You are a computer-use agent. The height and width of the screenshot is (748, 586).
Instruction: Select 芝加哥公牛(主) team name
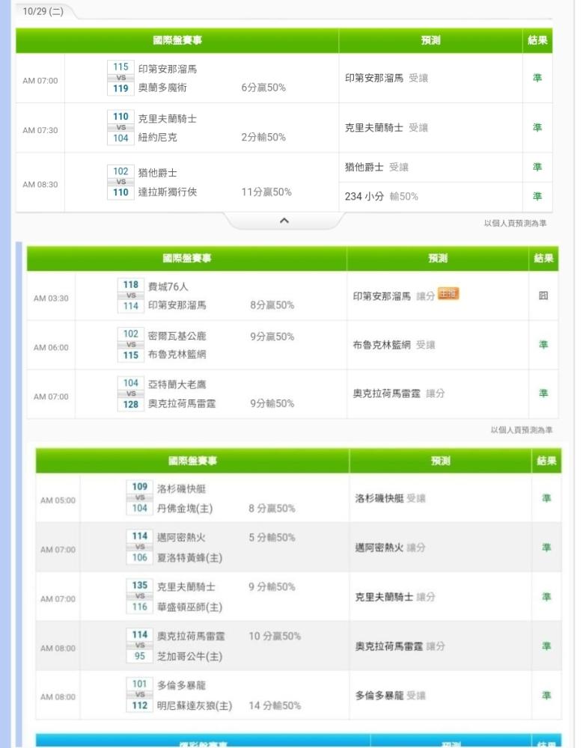pyautogui.click(x=189, y=657)
